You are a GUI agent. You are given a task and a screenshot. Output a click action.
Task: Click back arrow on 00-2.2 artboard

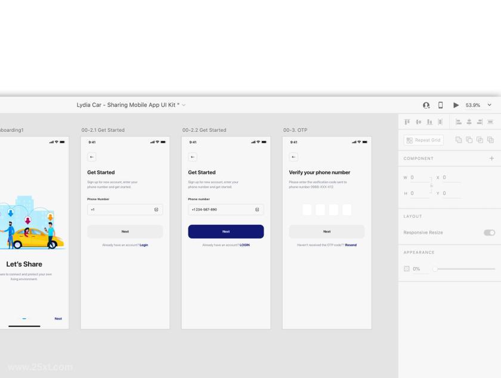coord(193,157)
